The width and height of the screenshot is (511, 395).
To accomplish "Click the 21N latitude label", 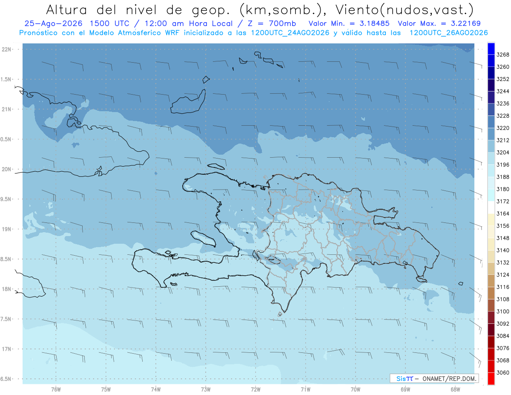I will (x=7, y=109).
